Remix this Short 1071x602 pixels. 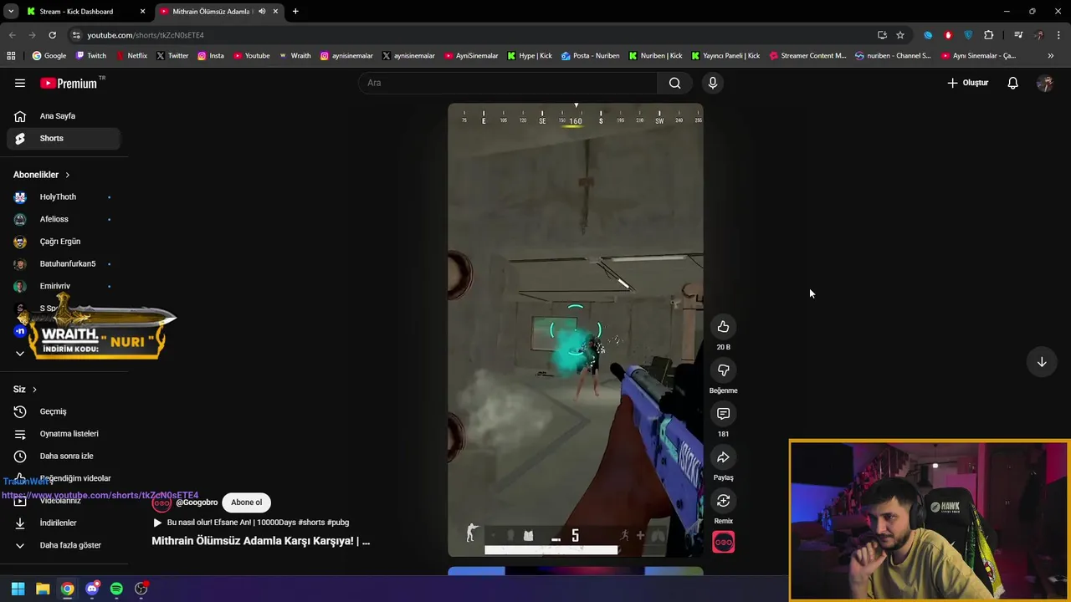(x=723, y=501)
